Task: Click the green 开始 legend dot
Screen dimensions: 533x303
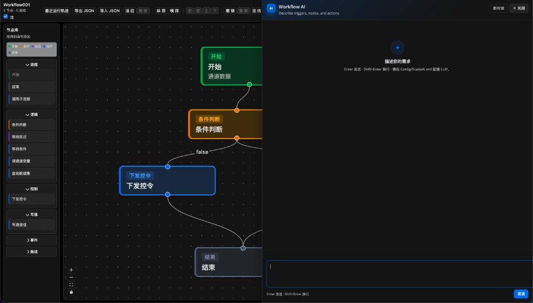Action: tap(10, 46)
